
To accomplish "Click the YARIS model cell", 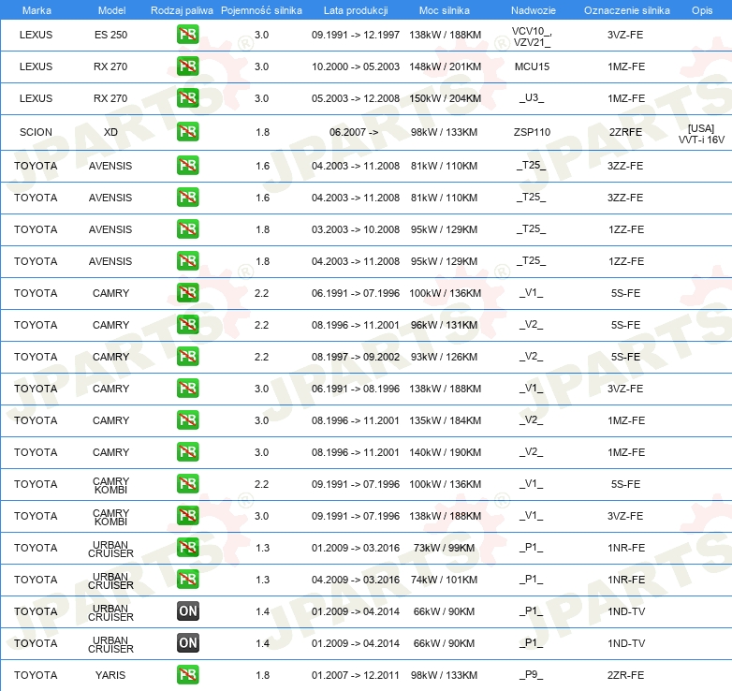I will coord(110,675).
